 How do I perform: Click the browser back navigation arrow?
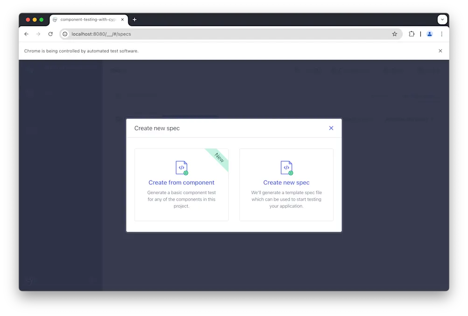click(26, 34)
